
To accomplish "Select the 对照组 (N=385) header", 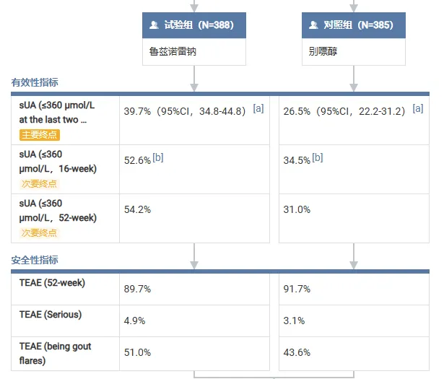I will (354, 25).
